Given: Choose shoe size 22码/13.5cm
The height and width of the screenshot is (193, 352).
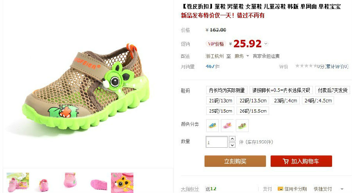Looking at the screenshot, I should (253, 101).
